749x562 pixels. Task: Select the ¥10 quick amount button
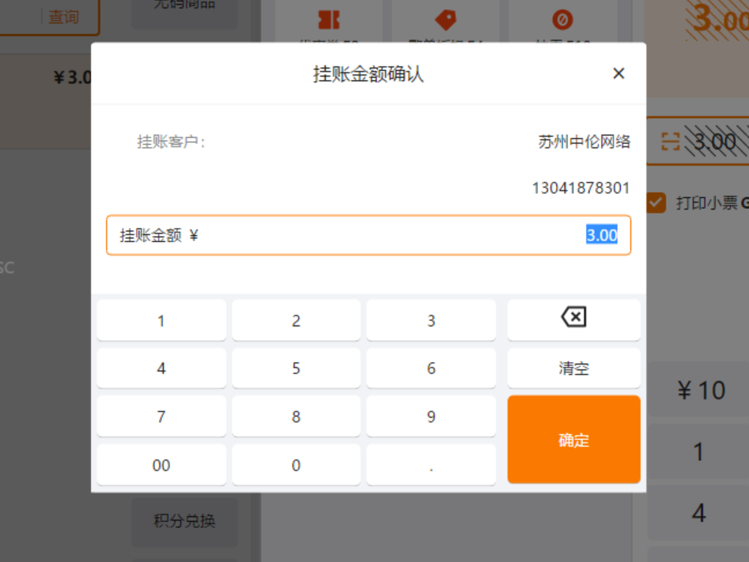tap(700, 390)
